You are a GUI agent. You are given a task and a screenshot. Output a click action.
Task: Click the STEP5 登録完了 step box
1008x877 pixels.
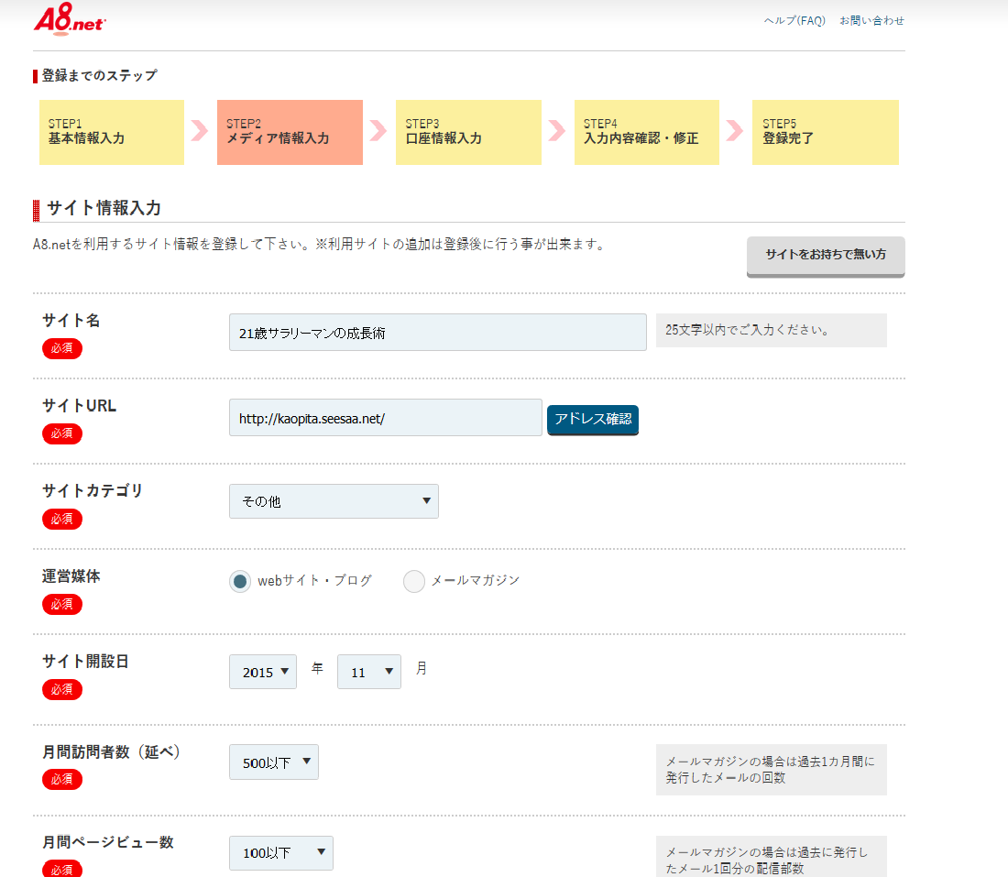825,132
